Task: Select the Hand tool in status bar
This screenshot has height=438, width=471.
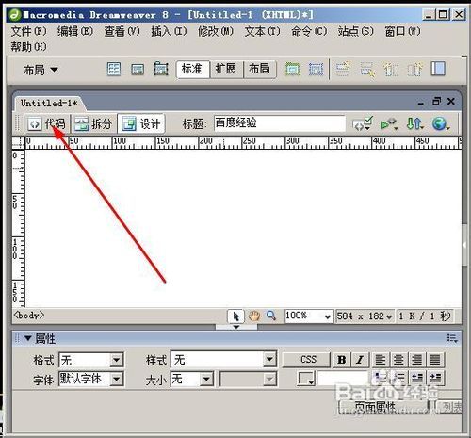Action: click(254, 316)
